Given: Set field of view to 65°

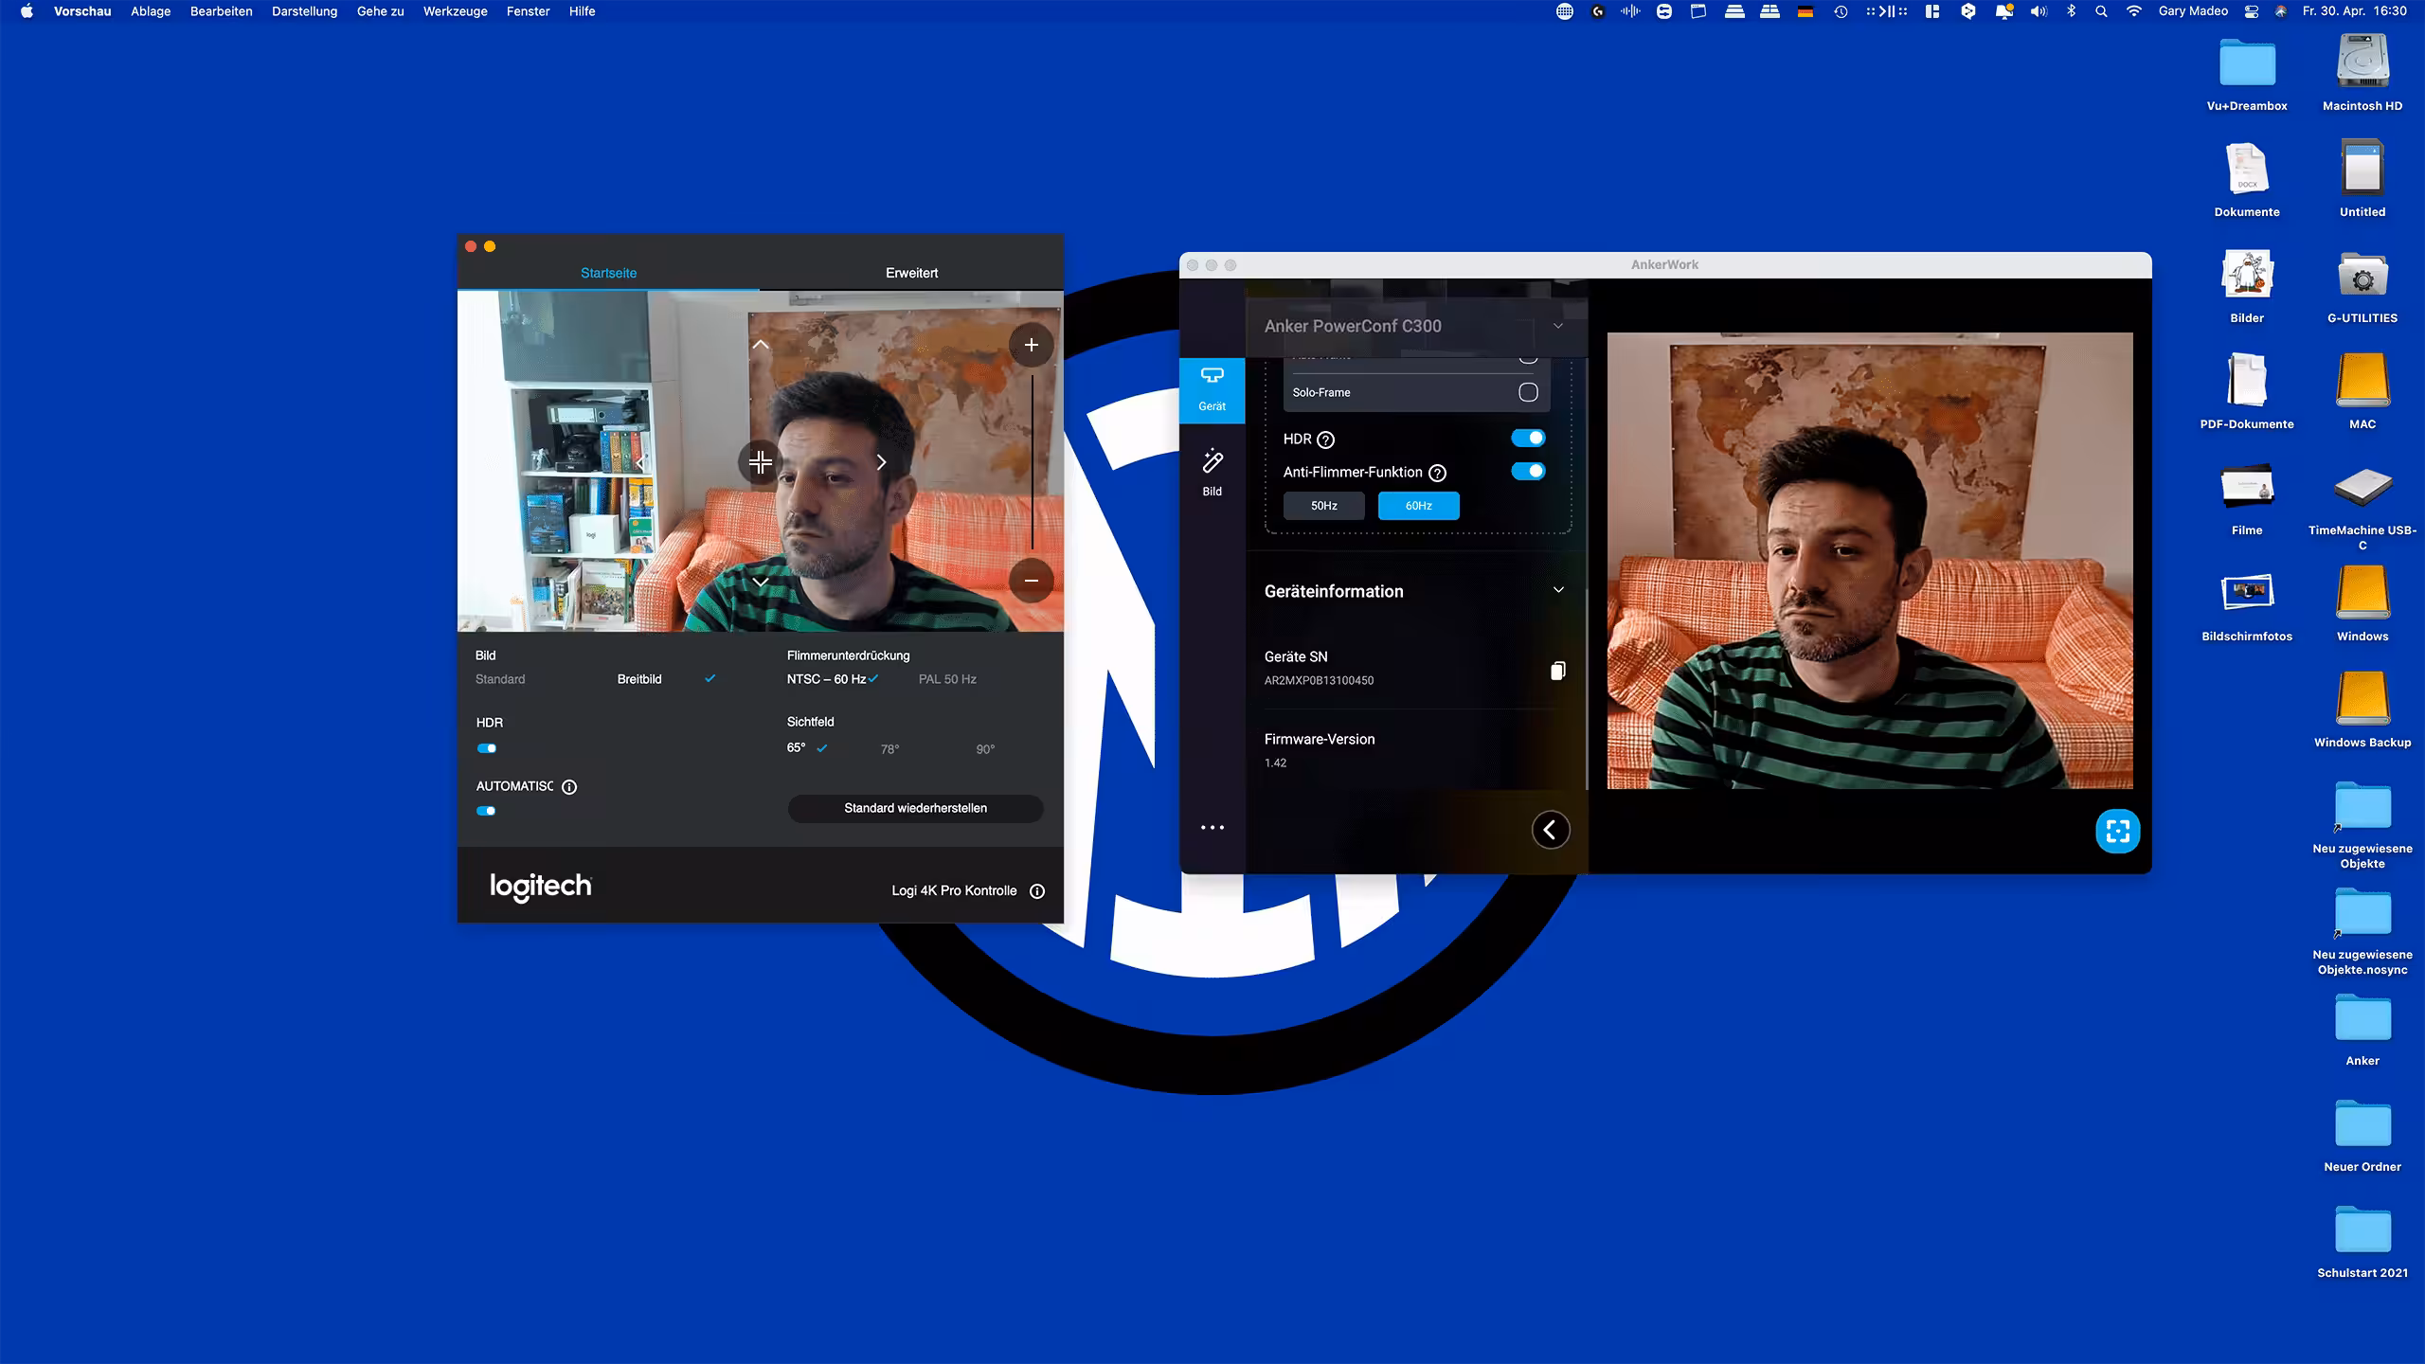Looking at the screenshot, I should [796, 748].
